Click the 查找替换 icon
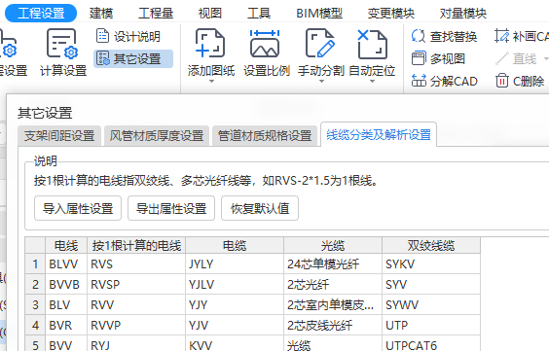The width and height of the screenshot is (549, 351). click(418, 36)
